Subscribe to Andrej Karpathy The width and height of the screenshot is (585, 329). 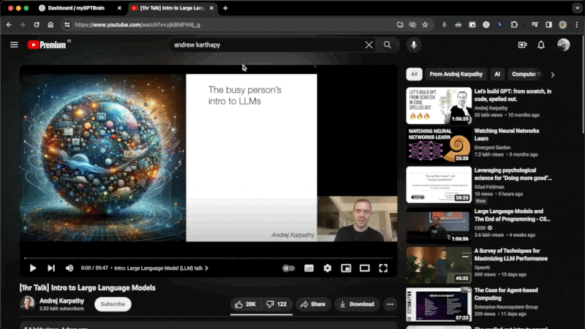(113, 304)
